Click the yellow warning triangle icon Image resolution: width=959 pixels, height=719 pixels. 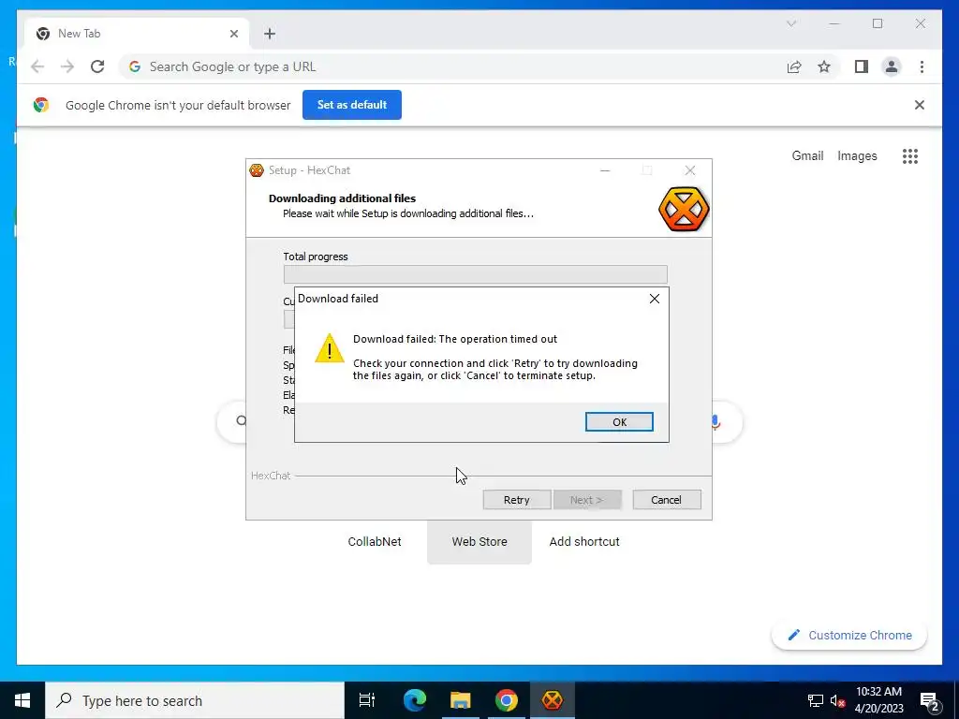[329, 348]
